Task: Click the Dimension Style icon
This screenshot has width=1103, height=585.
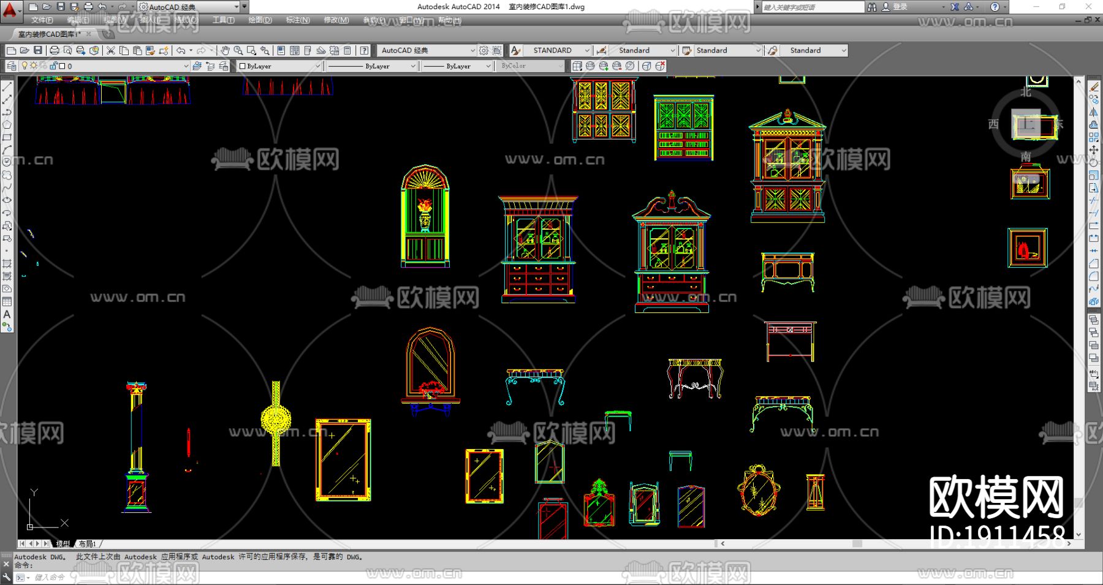Action: coord(602,50)
